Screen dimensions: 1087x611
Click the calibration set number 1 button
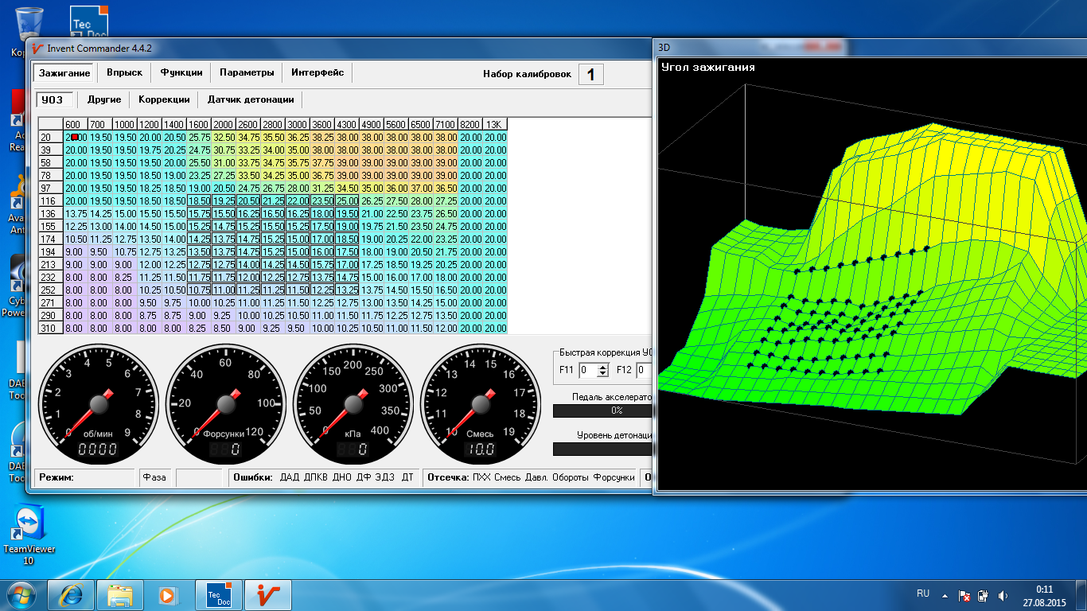click(590, 75)
